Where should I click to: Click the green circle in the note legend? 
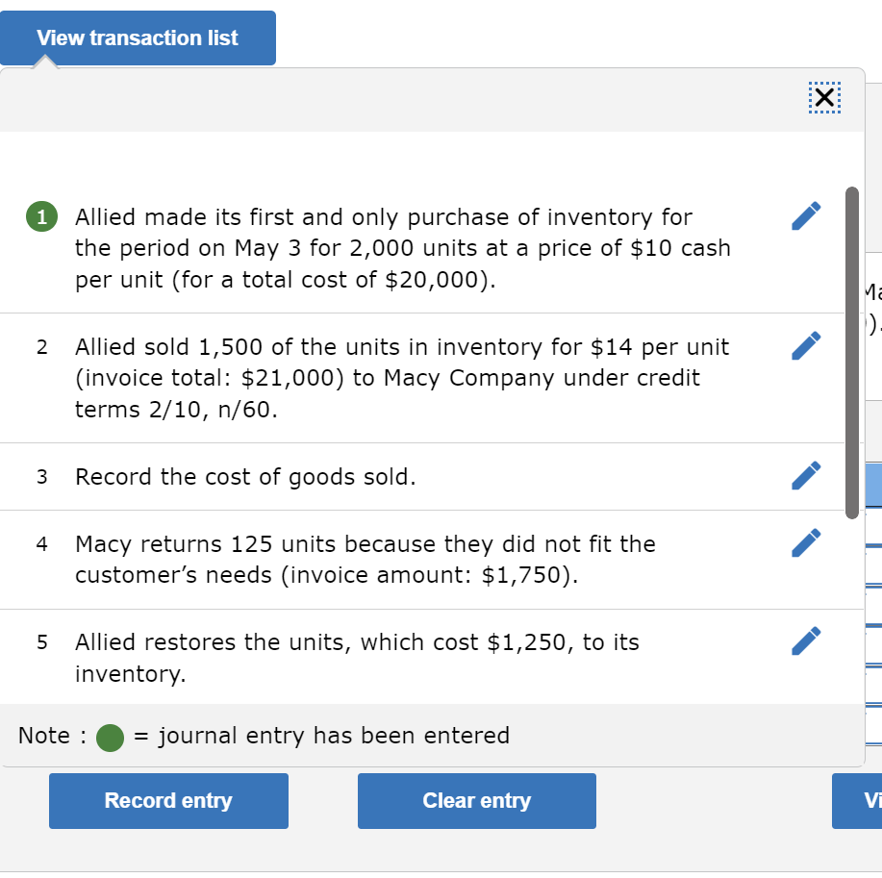pos(111,736)
